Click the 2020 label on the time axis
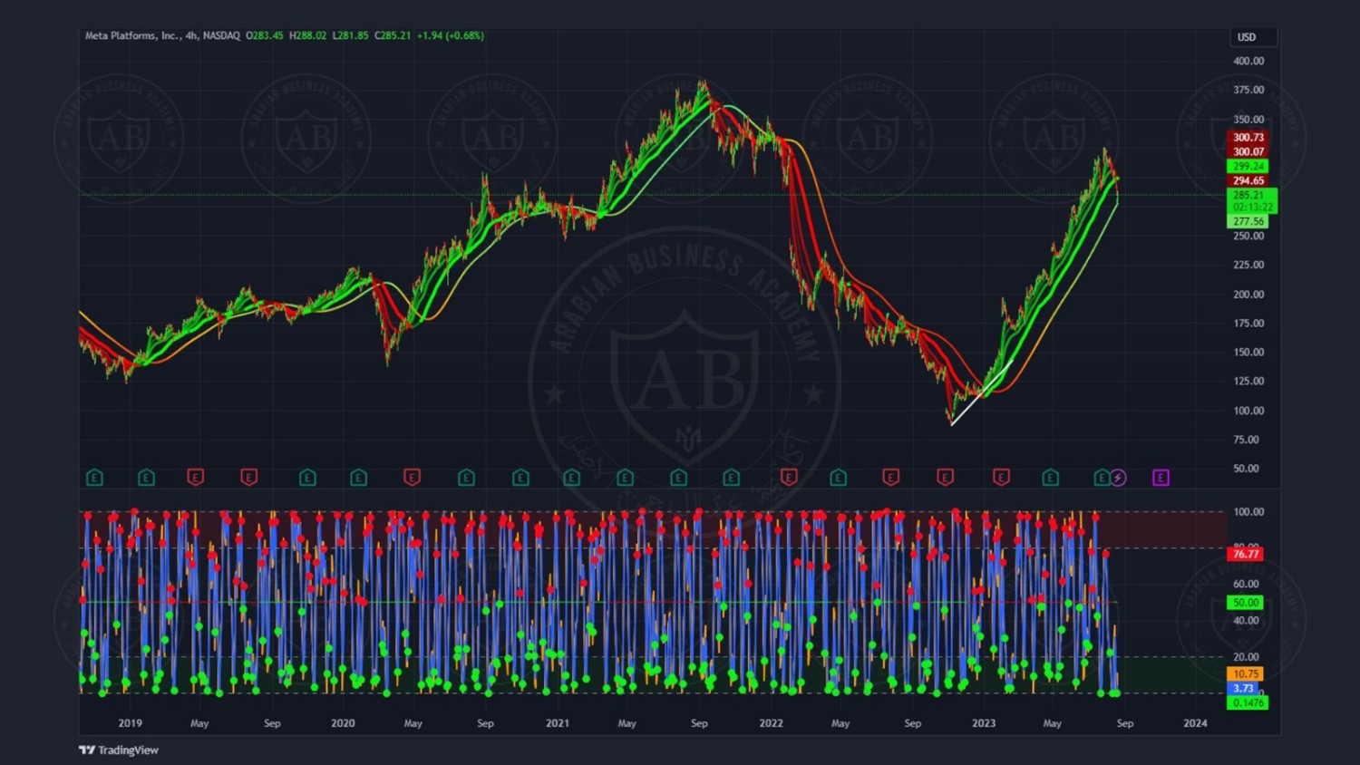The image size is (1360, 765). point(343,723)
